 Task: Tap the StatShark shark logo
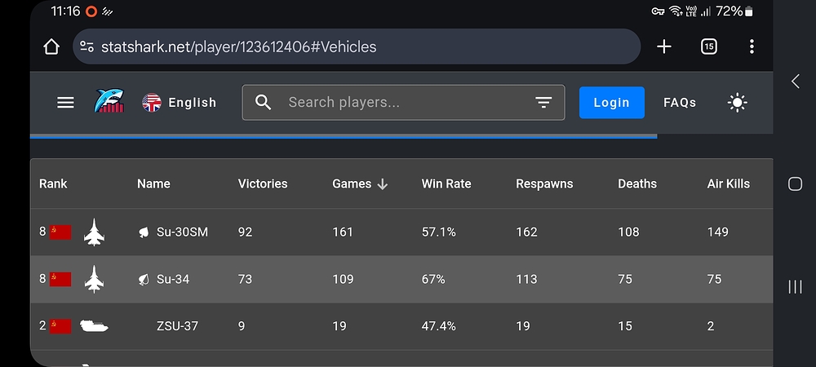[x=109, y=101]
